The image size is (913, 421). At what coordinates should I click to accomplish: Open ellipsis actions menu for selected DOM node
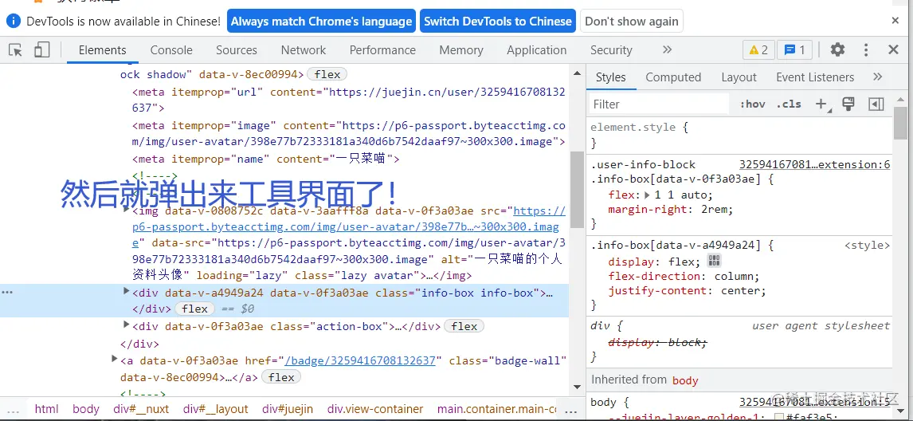click(7, 292)
